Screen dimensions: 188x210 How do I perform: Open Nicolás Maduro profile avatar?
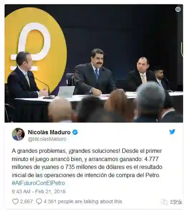(18, 134)
